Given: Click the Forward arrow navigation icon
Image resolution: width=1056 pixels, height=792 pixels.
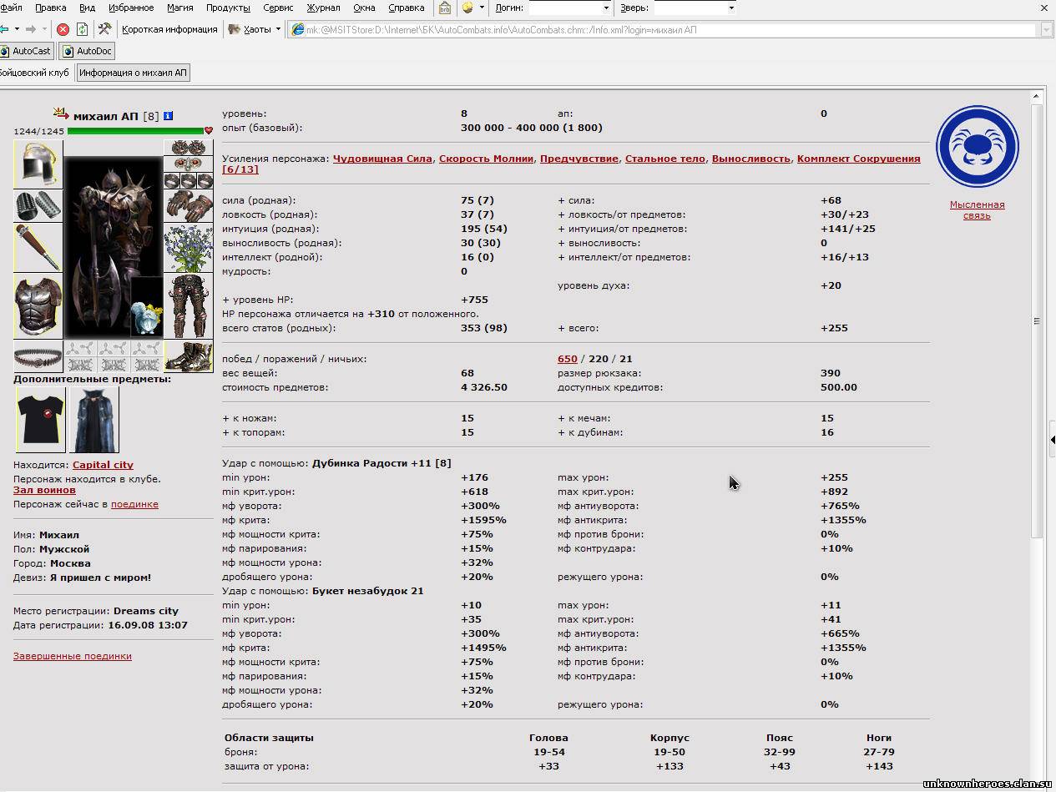Looking at the screenshot, I should pyautogui.click(x=31, y=29).
